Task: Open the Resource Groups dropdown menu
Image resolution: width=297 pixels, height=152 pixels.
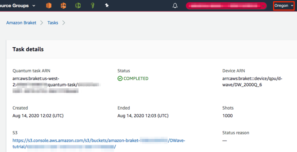Action: [x=17, y=6]
